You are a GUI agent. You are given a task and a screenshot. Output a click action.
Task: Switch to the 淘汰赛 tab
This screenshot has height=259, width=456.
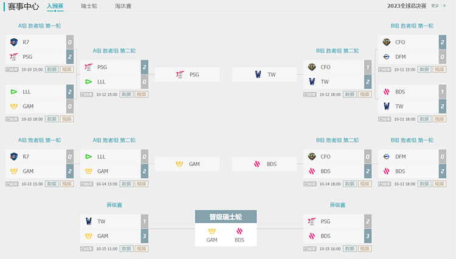point(123,6)
